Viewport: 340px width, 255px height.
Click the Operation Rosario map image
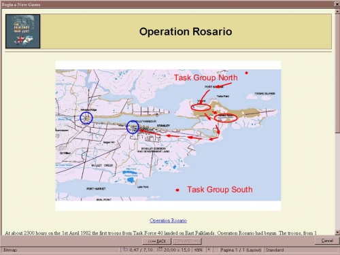(x=168, y=135)
